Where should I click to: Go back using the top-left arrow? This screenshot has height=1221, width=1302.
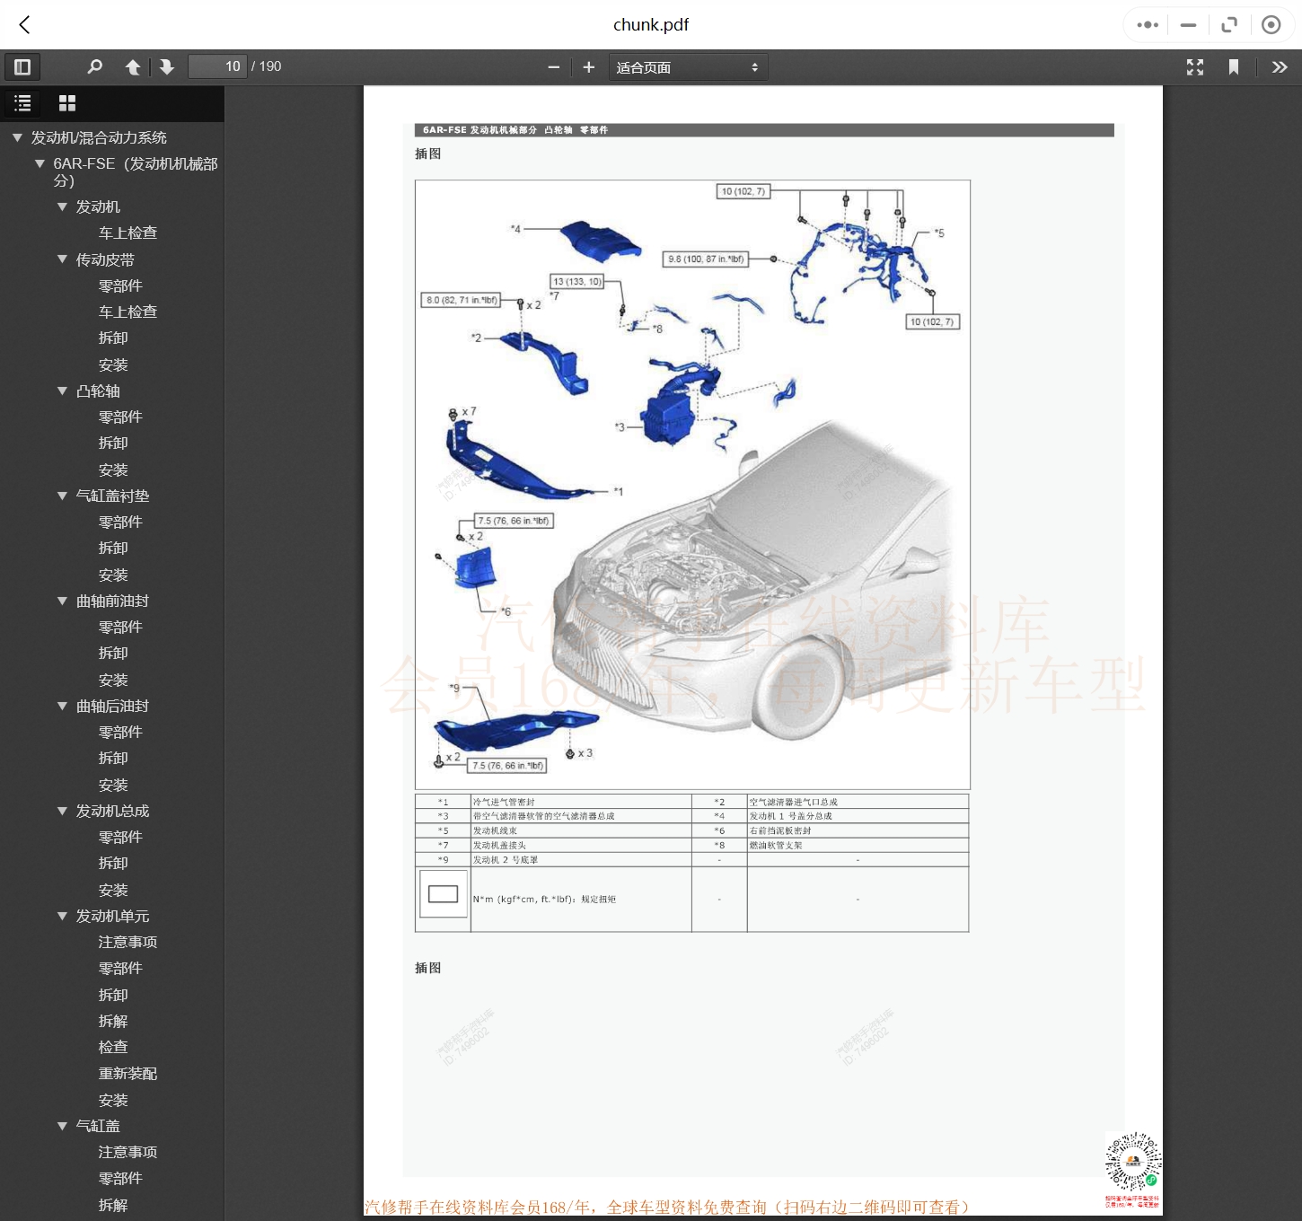pos(25,25)
